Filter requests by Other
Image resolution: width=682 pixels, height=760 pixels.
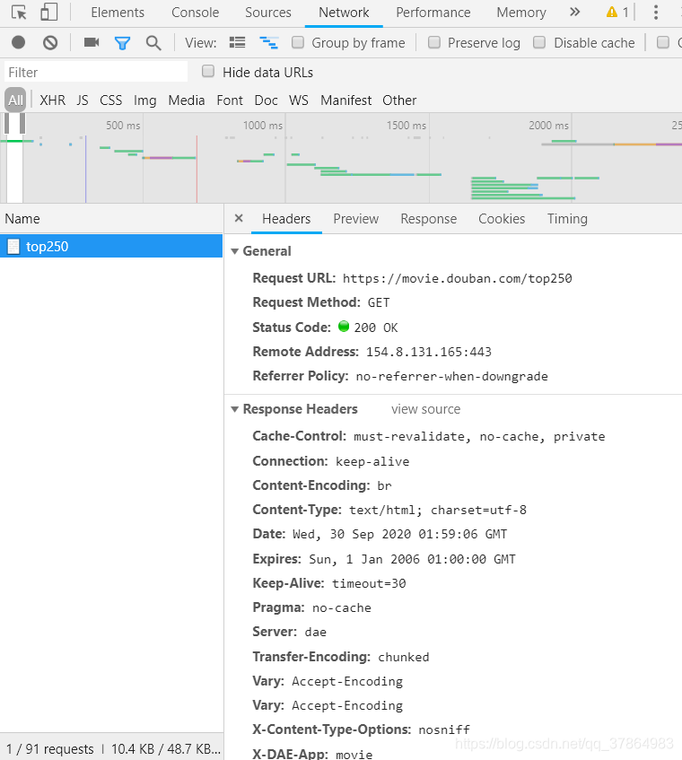click(x=399, y=100)
